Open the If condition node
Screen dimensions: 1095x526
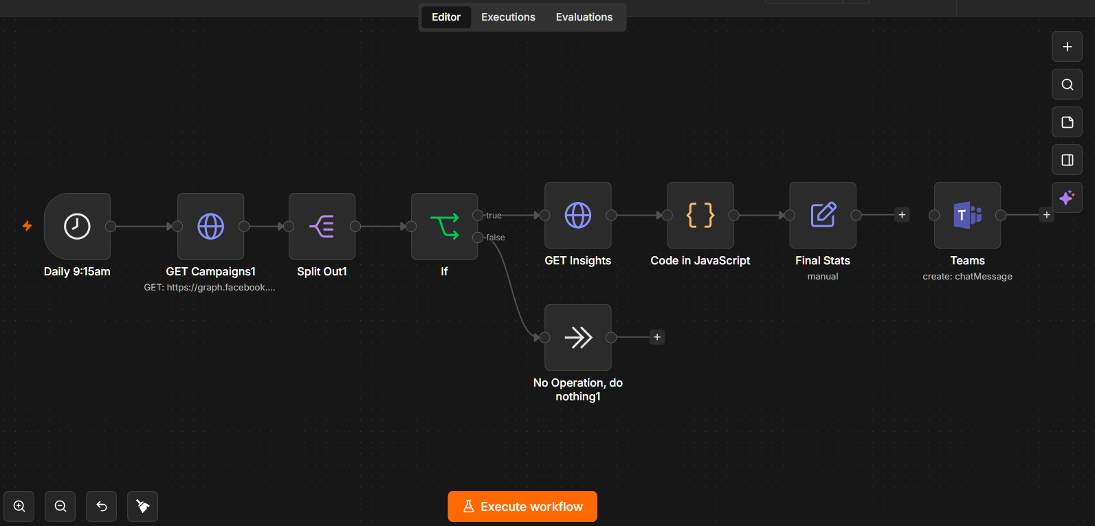coord(444,226)
